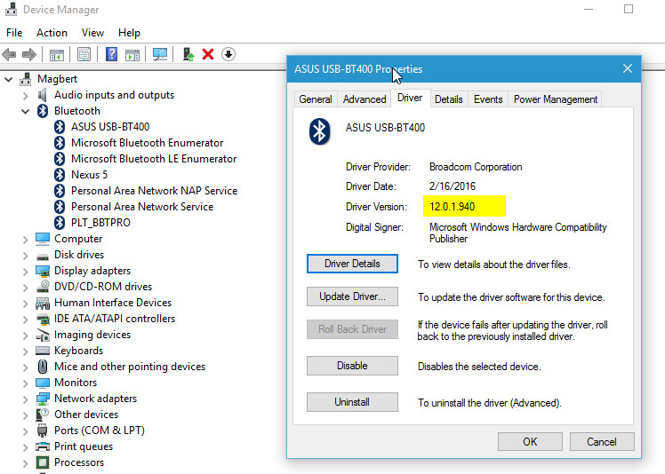Select the Personal Area Network Service item
The image size is (665, 474).
coord(142,207)
